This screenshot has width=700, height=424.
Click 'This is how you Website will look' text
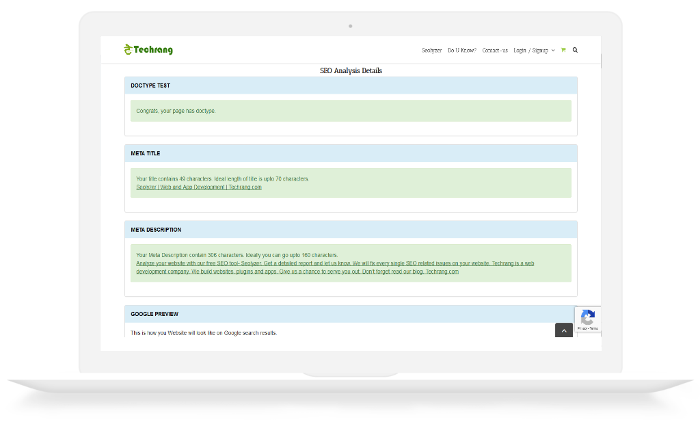pyautogui.click(x=204, y=333)
